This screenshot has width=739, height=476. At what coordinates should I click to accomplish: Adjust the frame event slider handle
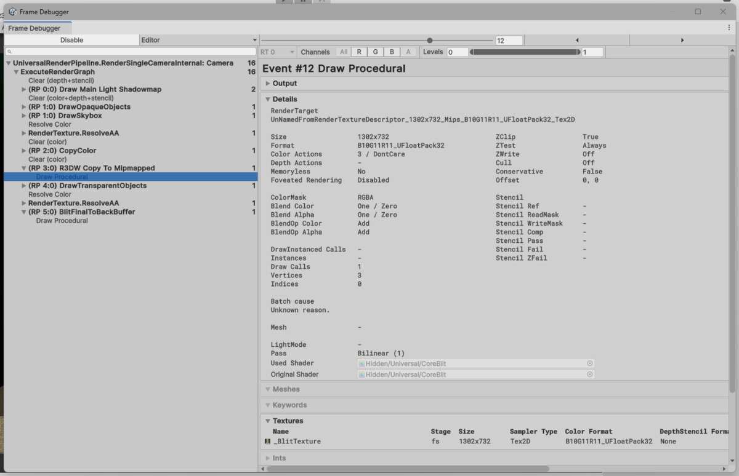tap(429, 40)
